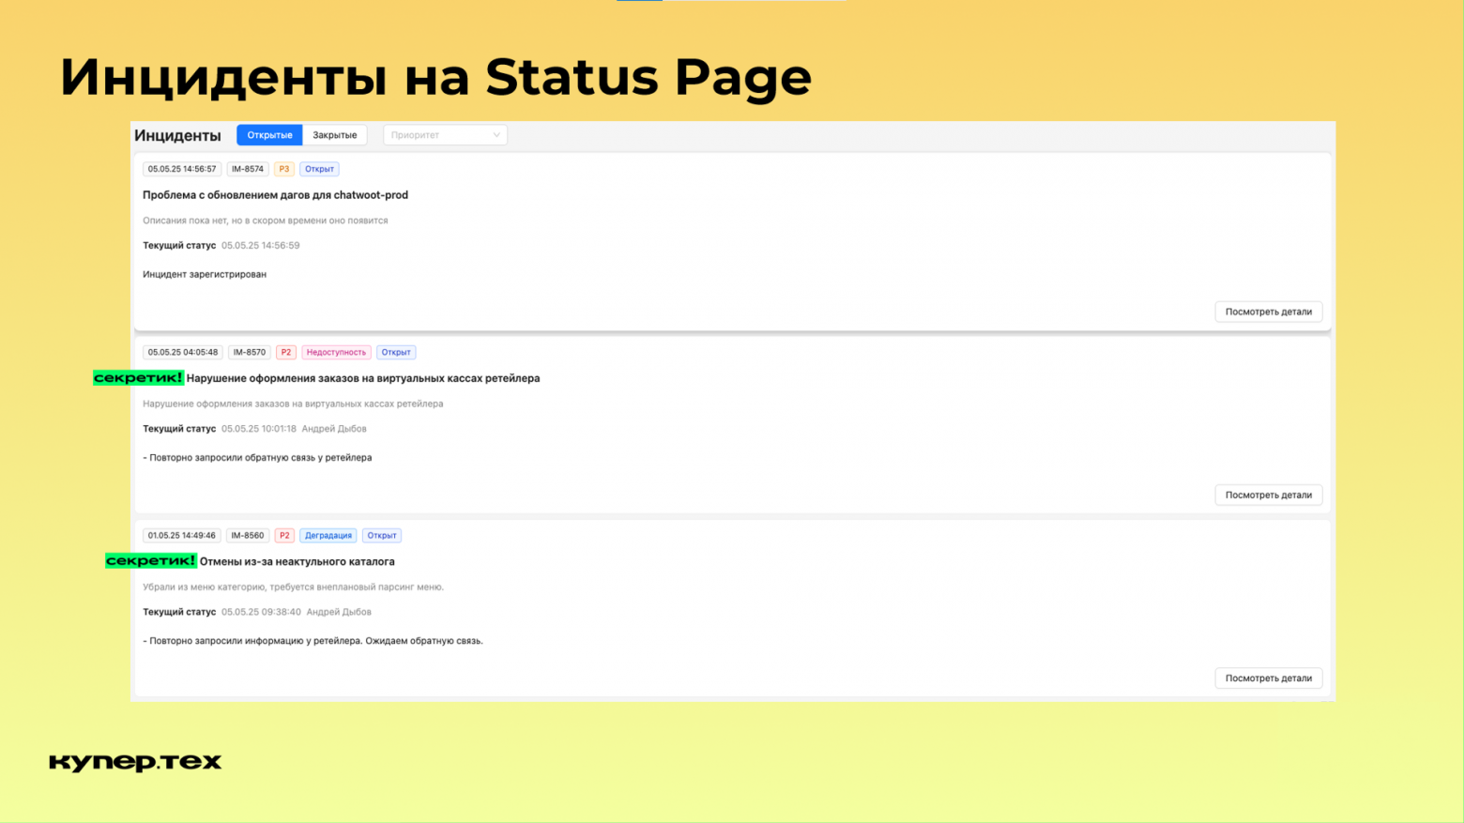Toggle the Открыт badge on incident IM-8570
This screenshot has width=1464, height=823.
click(396, 352)
